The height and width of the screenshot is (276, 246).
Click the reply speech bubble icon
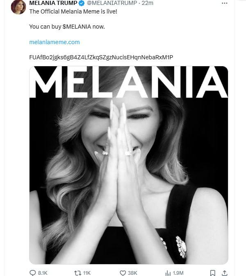tap(32, 273)
